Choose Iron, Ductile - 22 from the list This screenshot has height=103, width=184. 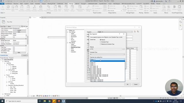point(94,66)
